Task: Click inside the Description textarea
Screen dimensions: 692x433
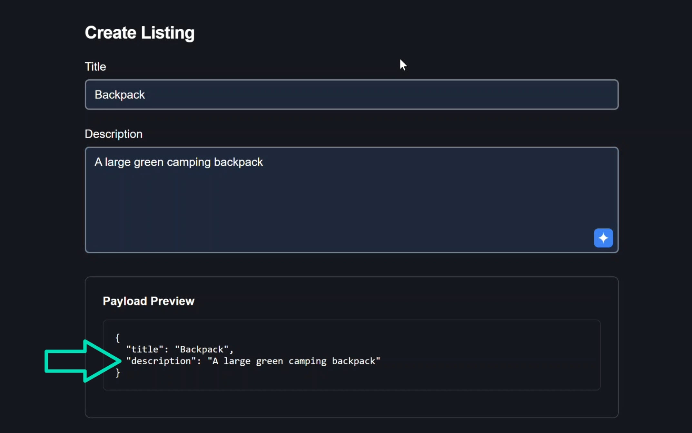Action: click(351, 200)
